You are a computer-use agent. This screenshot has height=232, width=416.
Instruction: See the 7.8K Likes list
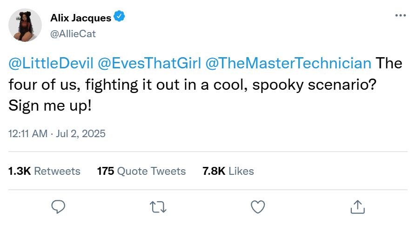pyautogui.click(x=228, y=171)
